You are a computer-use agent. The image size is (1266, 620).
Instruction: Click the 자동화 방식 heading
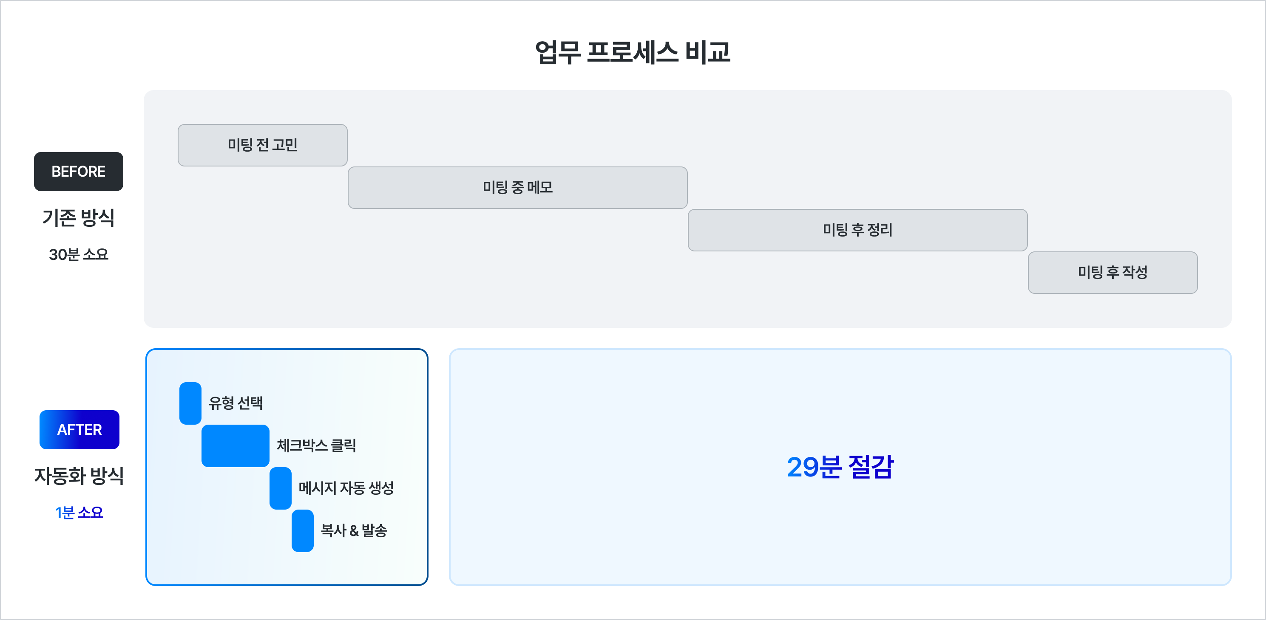(79, 476)
